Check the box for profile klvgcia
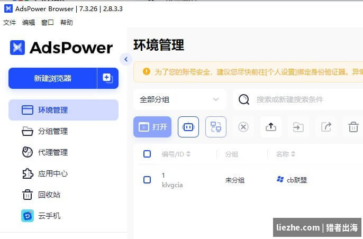The height and width of the screenshot is (239, 363). coord(147,180)
